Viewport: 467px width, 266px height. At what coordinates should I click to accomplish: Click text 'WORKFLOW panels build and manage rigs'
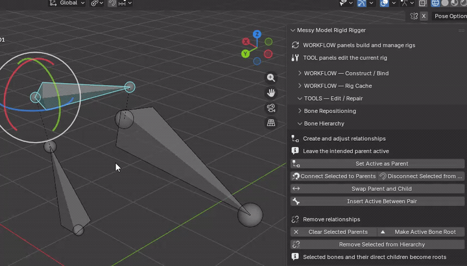coord(359,45)
